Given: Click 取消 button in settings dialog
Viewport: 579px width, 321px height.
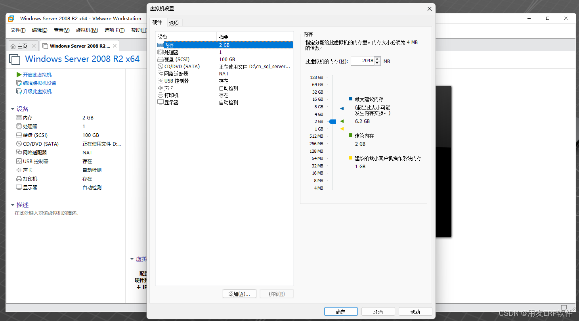Looking at the screenshot, I should pyautogui.click(x=378, y=311).
